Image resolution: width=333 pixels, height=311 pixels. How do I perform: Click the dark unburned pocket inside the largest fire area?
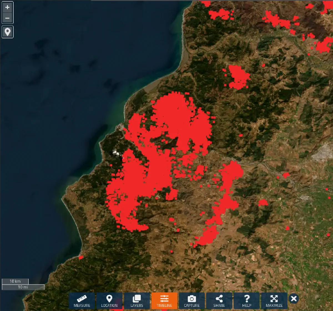170,143
